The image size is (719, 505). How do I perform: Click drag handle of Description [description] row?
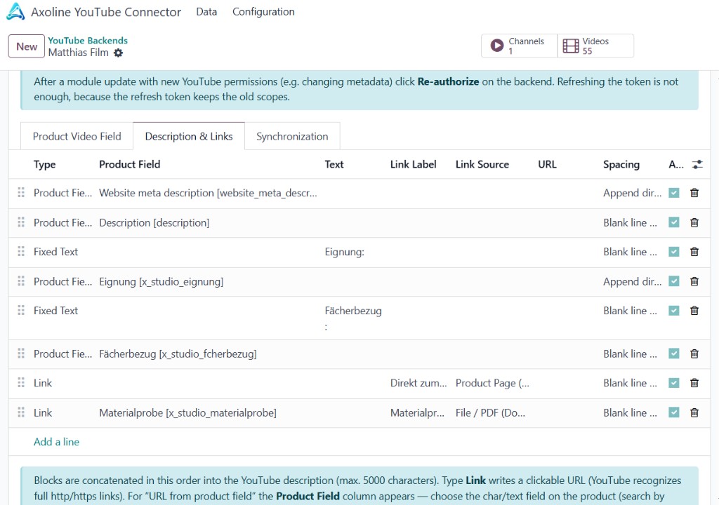21,222
